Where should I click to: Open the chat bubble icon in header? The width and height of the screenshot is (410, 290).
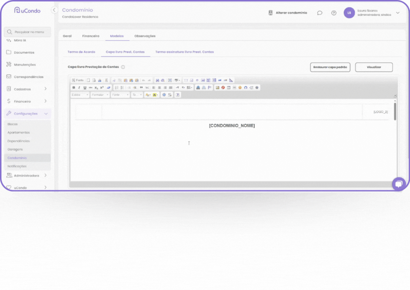pyautogui.click(x=320, y=13)
